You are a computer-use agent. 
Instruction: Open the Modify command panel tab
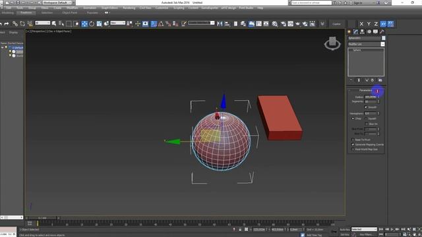356,32
